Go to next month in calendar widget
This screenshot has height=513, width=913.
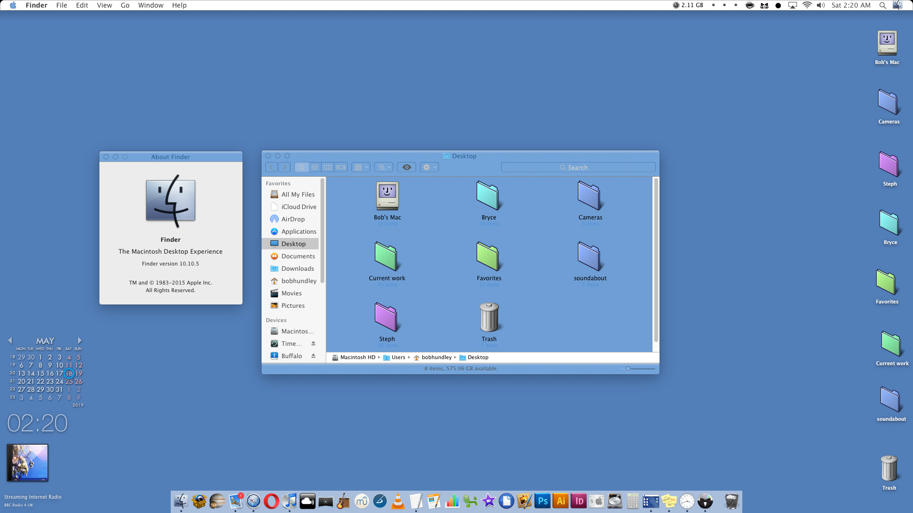tap(79, 341)
